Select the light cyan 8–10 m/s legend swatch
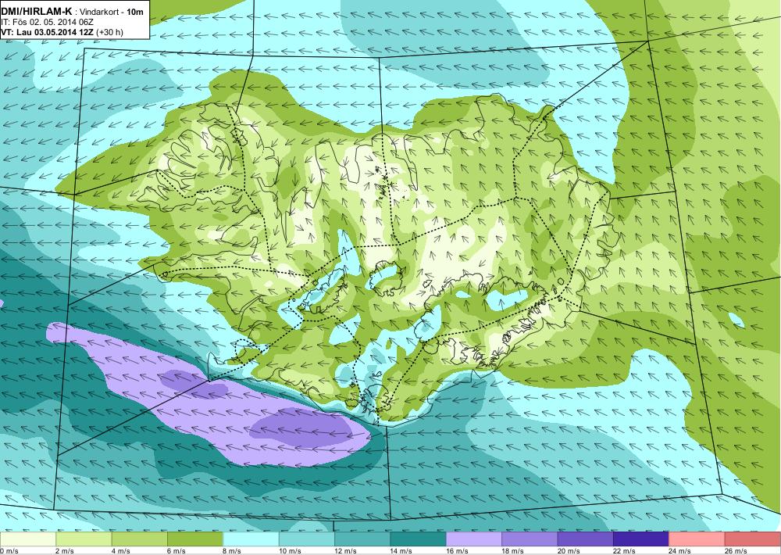 251,539
